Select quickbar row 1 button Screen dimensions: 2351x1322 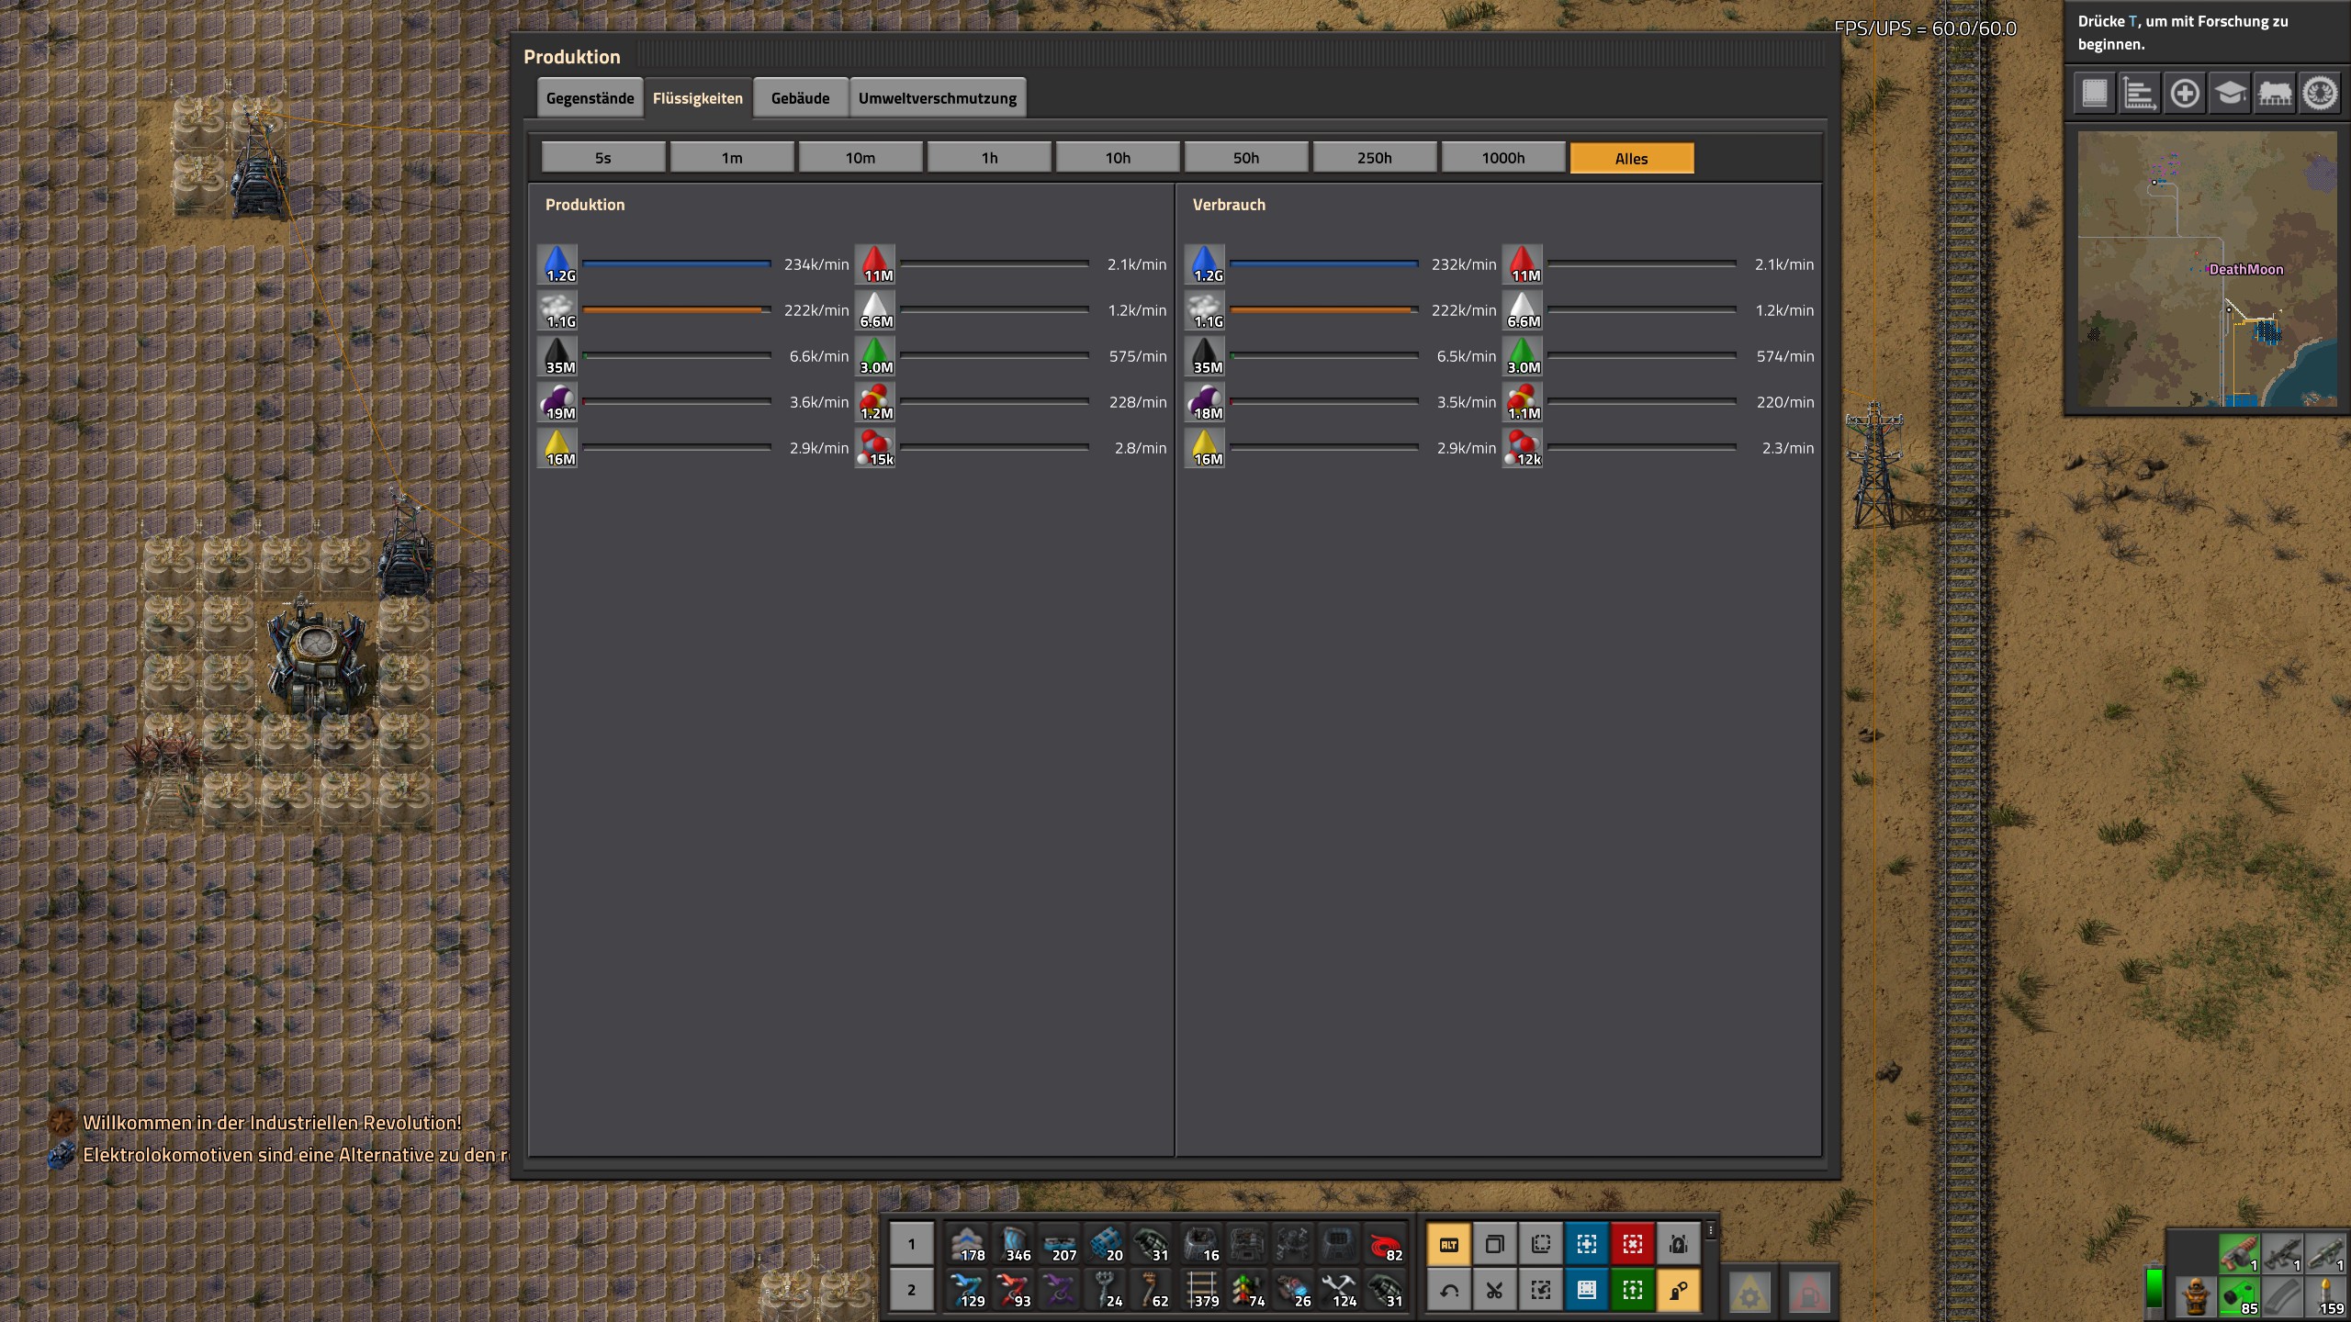click(911, 1244)
